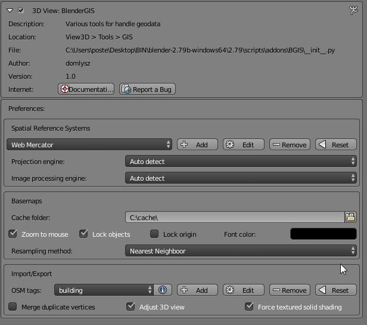
Task: Open the OSM tags building dropdown
Action: (104, 290)
